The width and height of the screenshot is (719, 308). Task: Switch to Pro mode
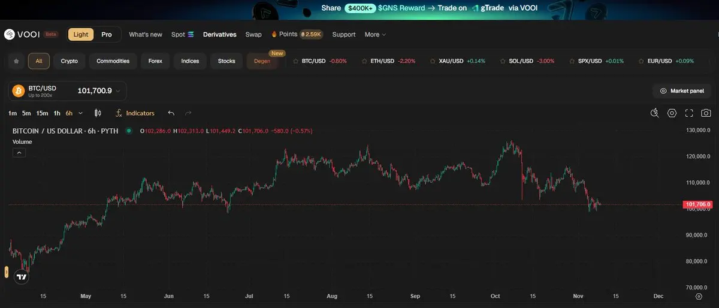coord(107,34)
